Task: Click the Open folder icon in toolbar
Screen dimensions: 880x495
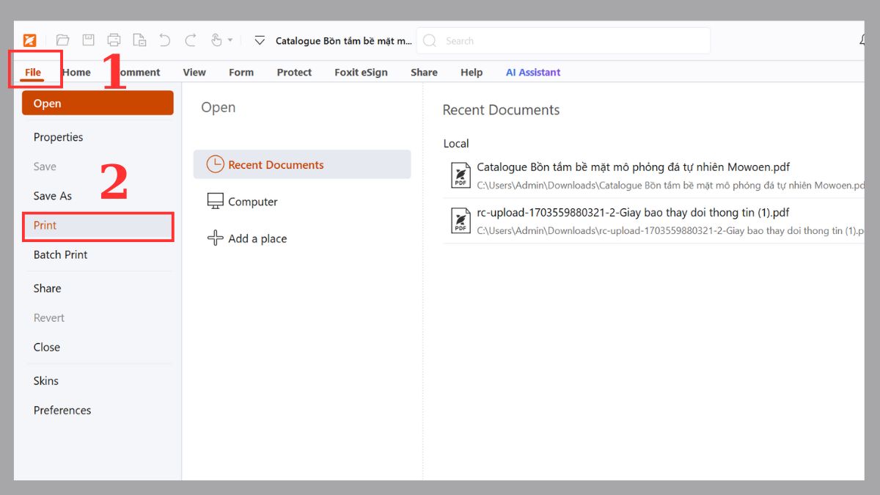Action: coord(62,40)
